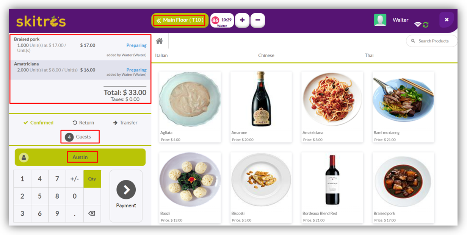Click the Payment arrow button
Screen dimensions: 467x235
(126, 190)
